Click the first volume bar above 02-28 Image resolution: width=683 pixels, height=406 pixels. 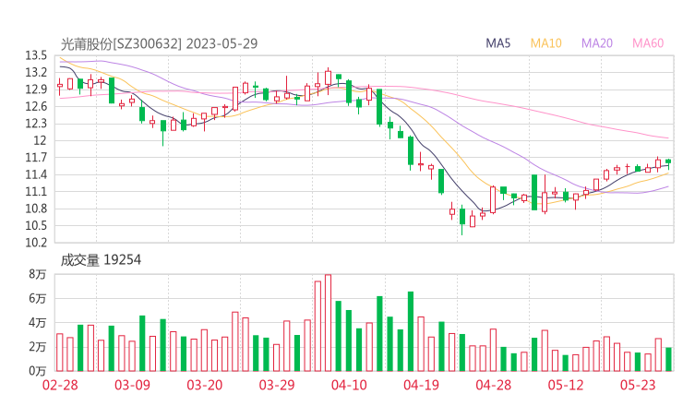pyautogui.click(x=60, y=352)
